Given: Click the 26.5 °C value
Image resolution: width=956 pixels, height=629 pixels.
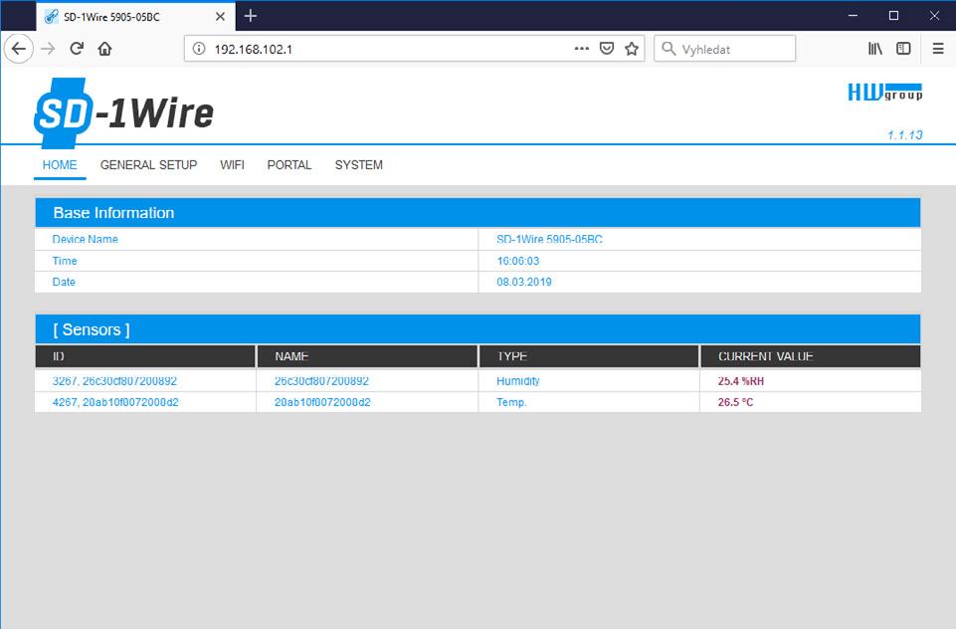Looking at the screenshot, I should click(x=735, y=403).
